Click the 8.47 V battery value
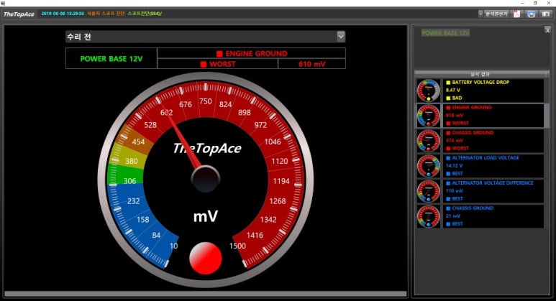The height and width of the screenshot is (301, 556). click(x=453, y=91)
